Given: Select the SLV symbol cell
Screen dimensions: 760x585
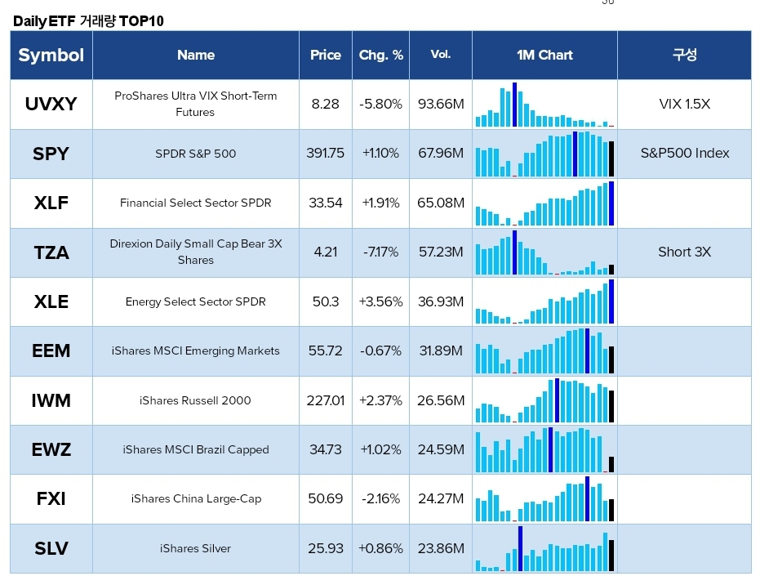Looking at the screenshot, I should pyautogui.click(x=51, y=548).
